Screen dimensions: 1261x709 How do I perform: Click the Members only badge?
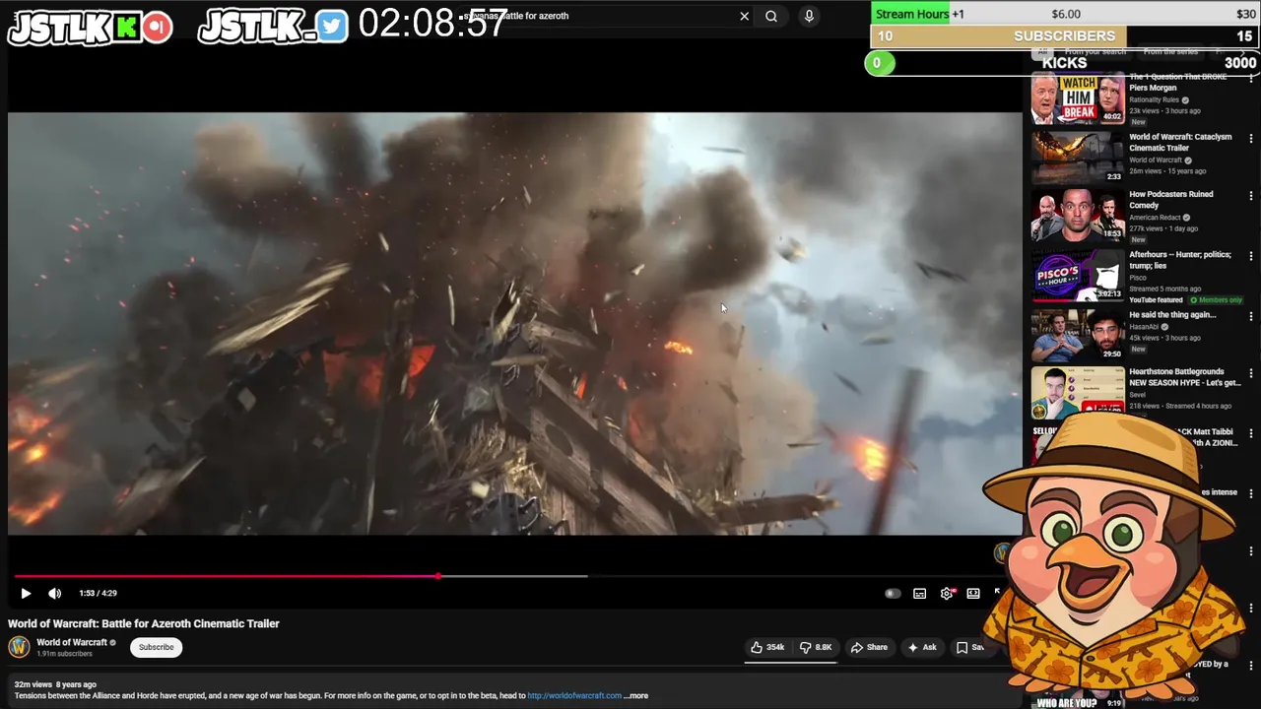tap(1216, 299)
